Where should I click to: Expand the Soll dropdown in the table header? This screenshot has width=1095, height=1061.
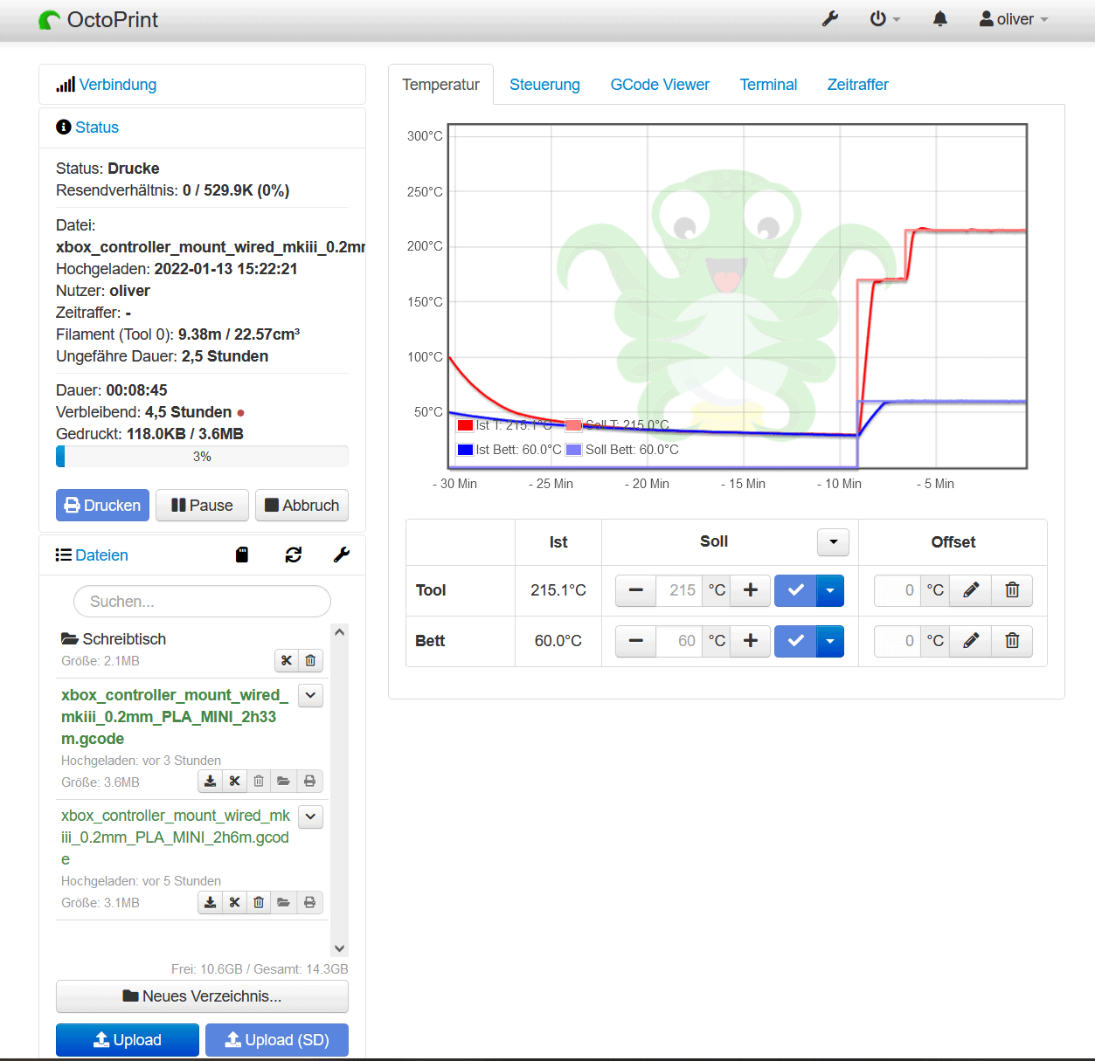click(832, 541)
